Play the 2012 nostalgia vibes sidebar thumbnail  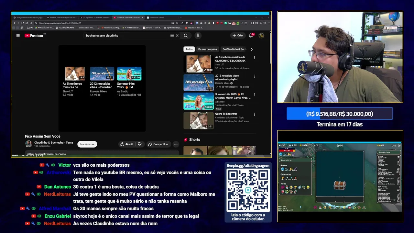(199, 83)
